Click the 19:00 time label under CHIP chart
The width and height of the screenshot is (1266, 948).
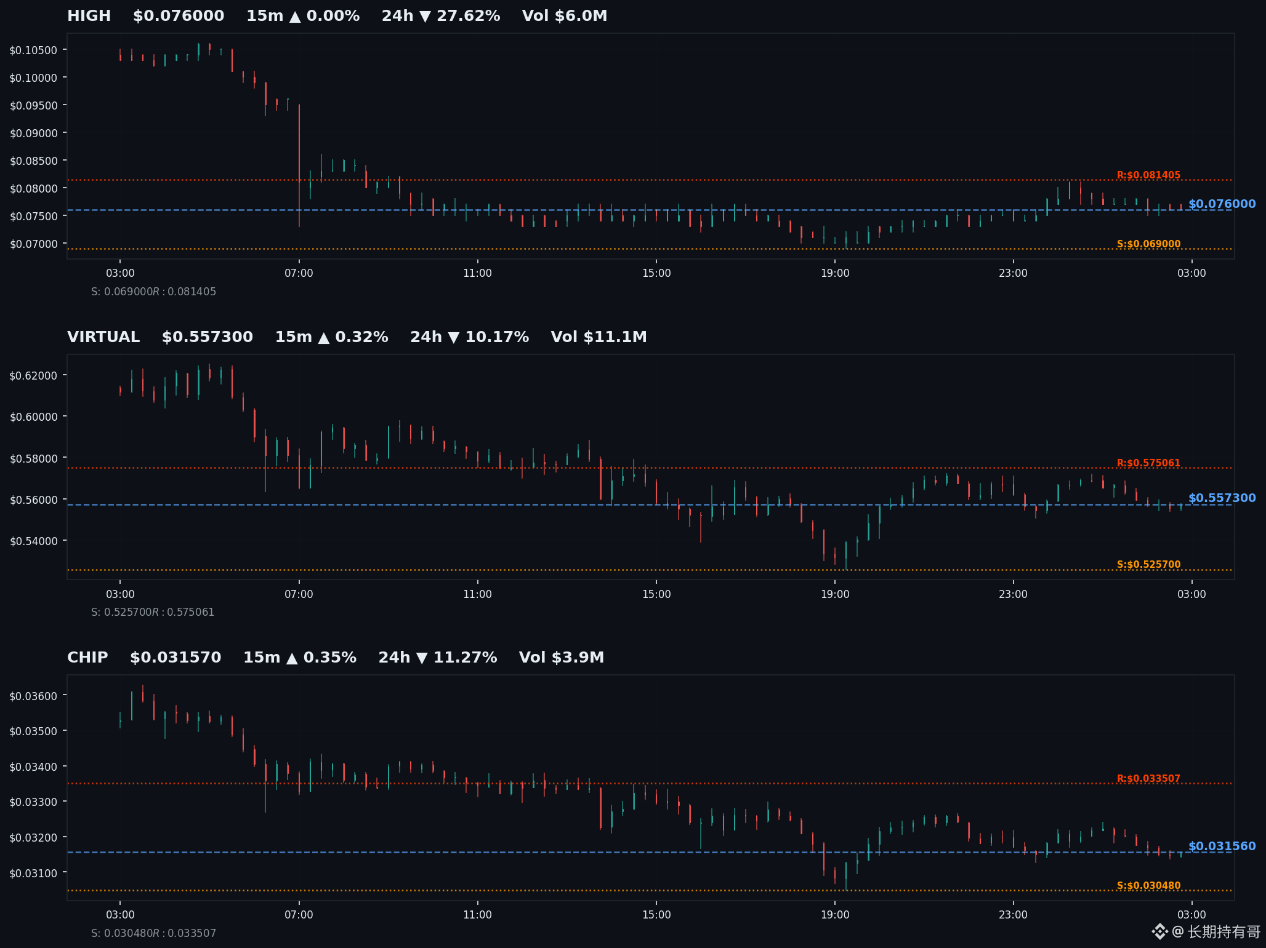point(835,915)
